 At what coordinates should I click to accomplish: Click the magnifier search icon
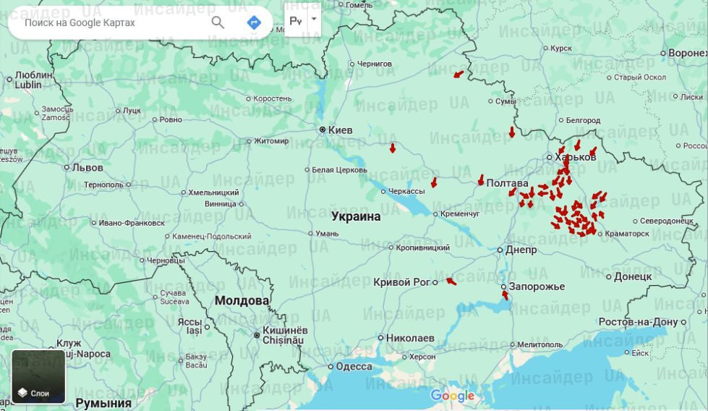[218, 22]
